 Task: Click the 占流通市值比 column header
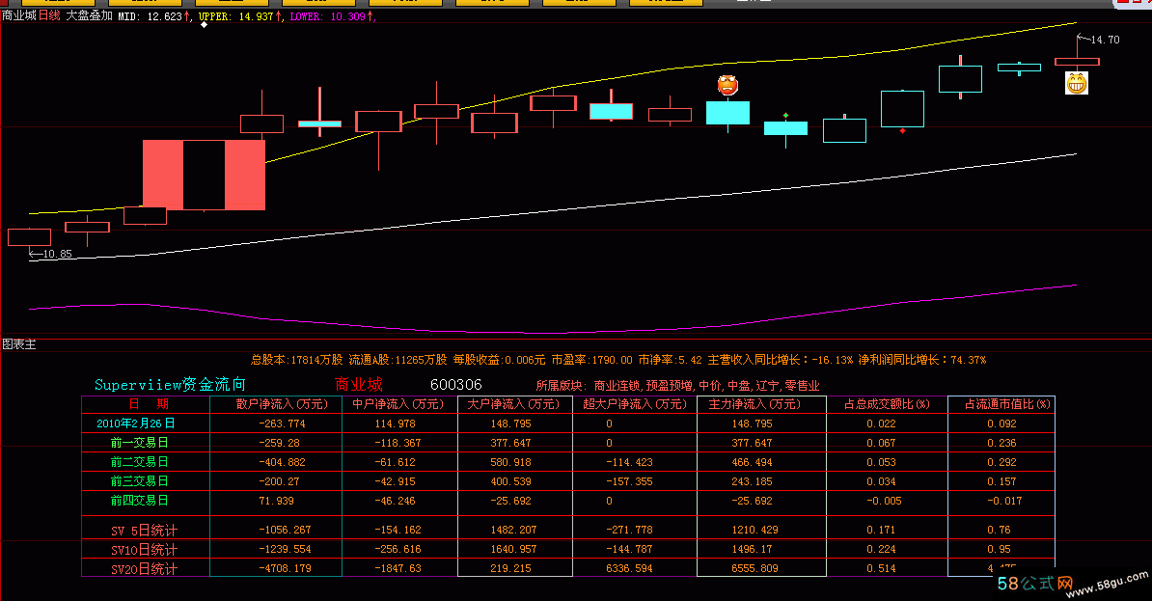click(x=1001, y=404)
